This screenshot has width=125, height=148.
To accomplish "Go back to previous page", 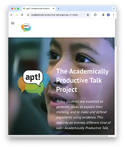I will (x=12, y=15).
